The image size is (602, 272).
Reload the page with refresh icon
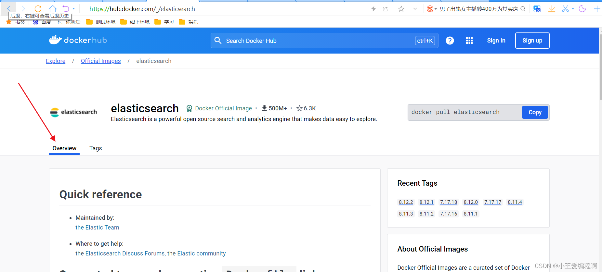point(38,8)
